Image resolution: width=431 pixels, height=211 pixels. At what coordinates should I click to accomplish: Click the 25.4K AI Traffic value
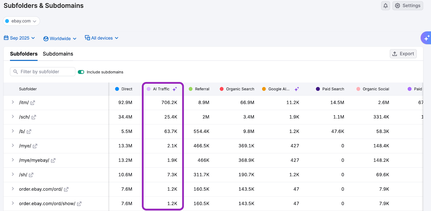coord(171,117)
